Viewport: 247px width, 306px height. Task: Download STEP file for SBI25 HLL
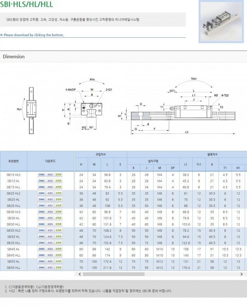(58, 206)
